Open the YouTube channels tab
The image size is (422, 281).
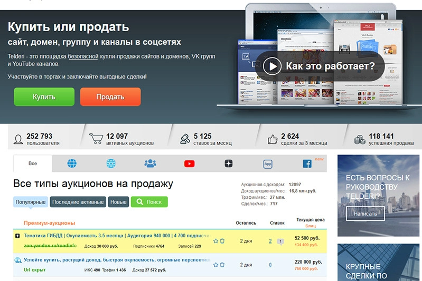click(x=190, y=163)
